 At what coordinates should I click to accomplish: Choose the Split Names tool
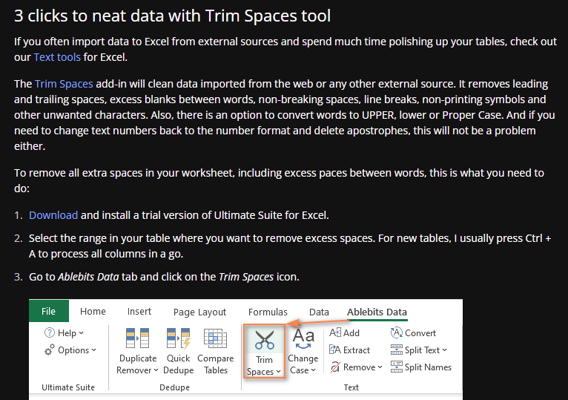click(x=420, y=367)
